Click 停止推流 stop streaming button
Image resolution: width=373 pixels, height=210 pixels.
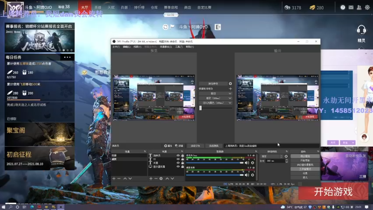[x=305, y=156]
